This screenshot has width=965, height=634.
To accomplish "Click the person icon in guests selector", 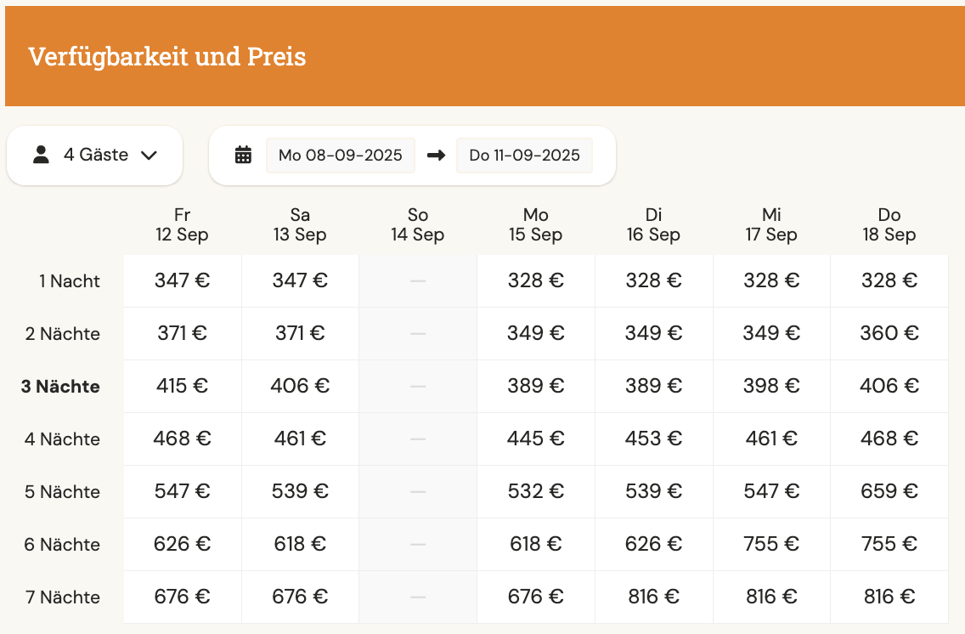I will (42, 155).
